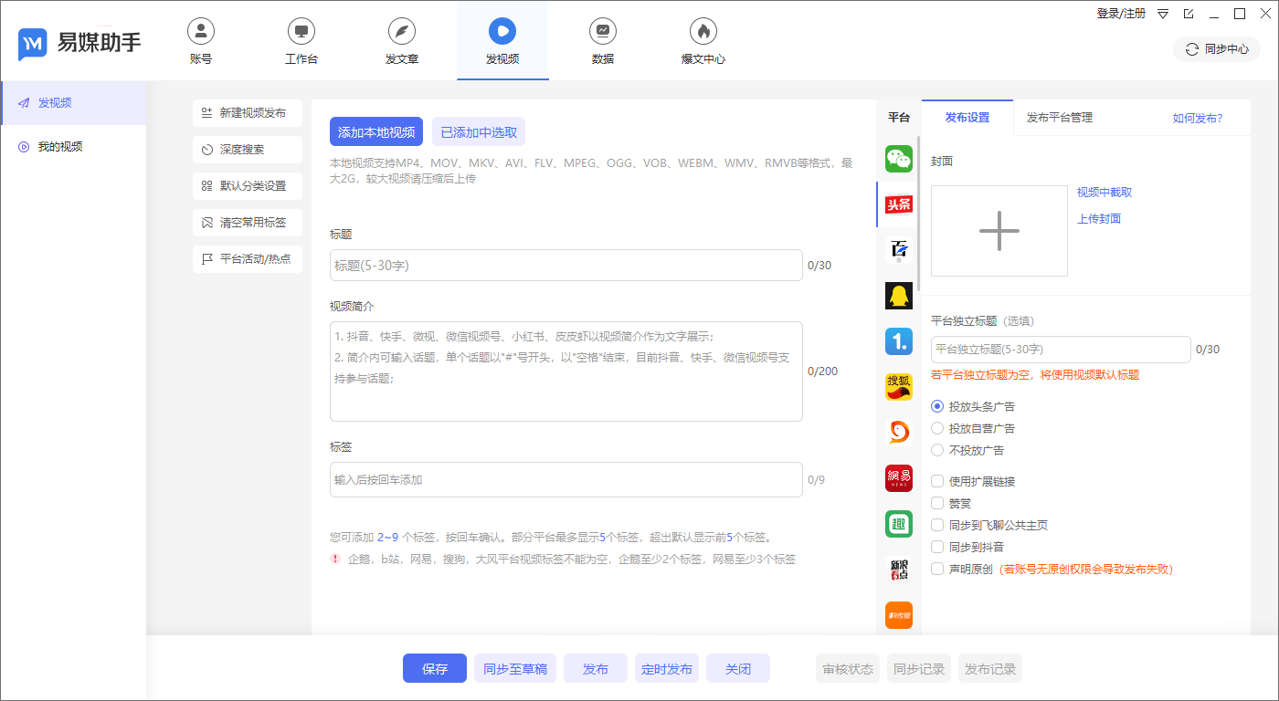Check the 声明原创 checkbox
Viewport: 1279px width, 701px height.
(x=936, y=569)
